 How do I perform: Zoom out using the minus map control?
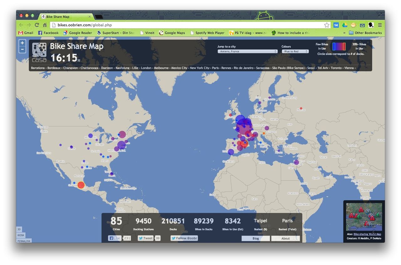coord(22,49)
